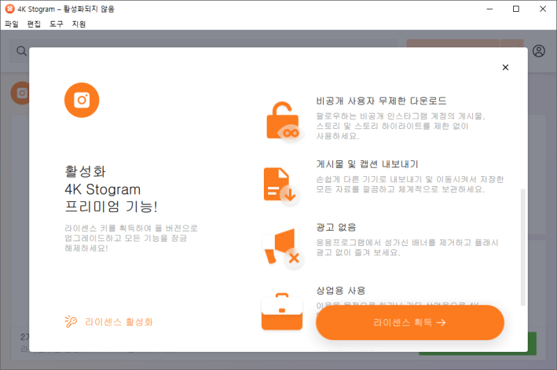The image size is (557, 370).
Task: Click the briefcase commercial use icon
Action: [x=282, y=311]
